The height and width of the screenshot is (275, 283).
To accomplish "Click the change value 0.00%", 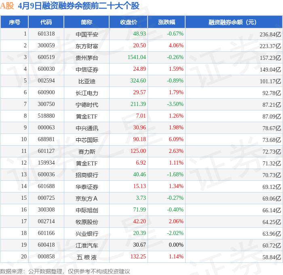I will pos(176,245).
